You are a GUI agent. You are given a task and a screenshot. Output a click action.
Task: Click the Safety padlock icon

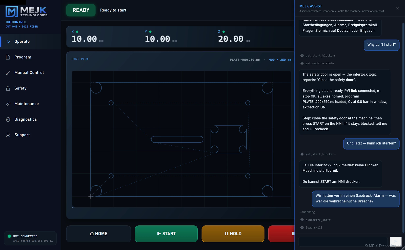pyautogui.click(x=8, y=88)
